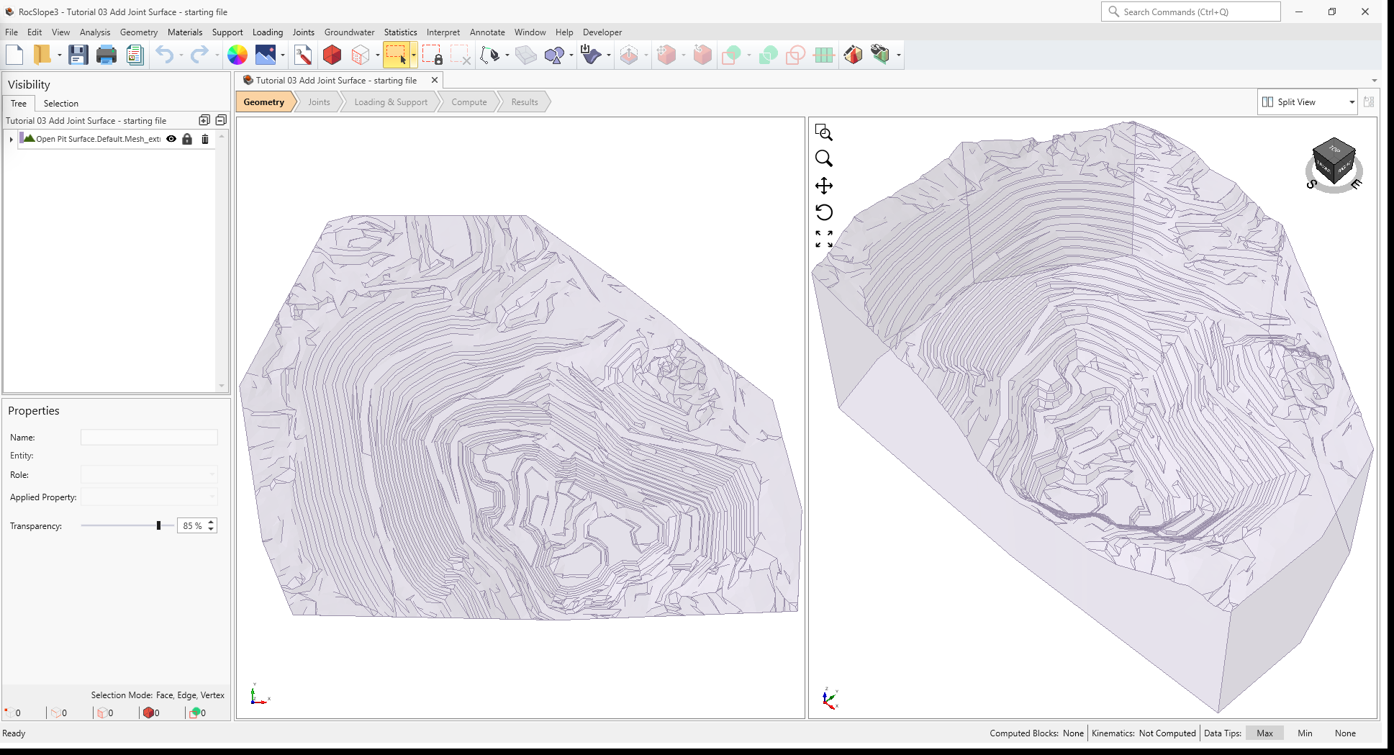Delete Open Pit Surface with trash icon

click(205, 139)
